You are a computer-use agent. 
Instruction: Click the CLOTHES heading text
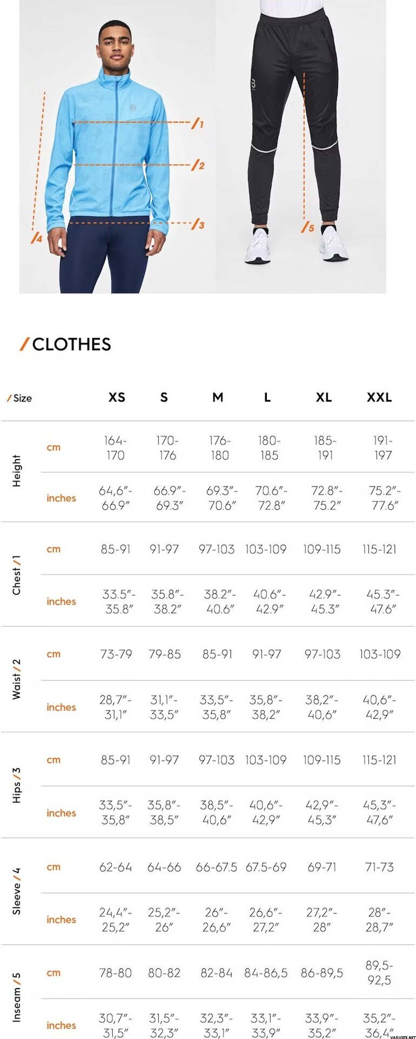coord(72,344)
